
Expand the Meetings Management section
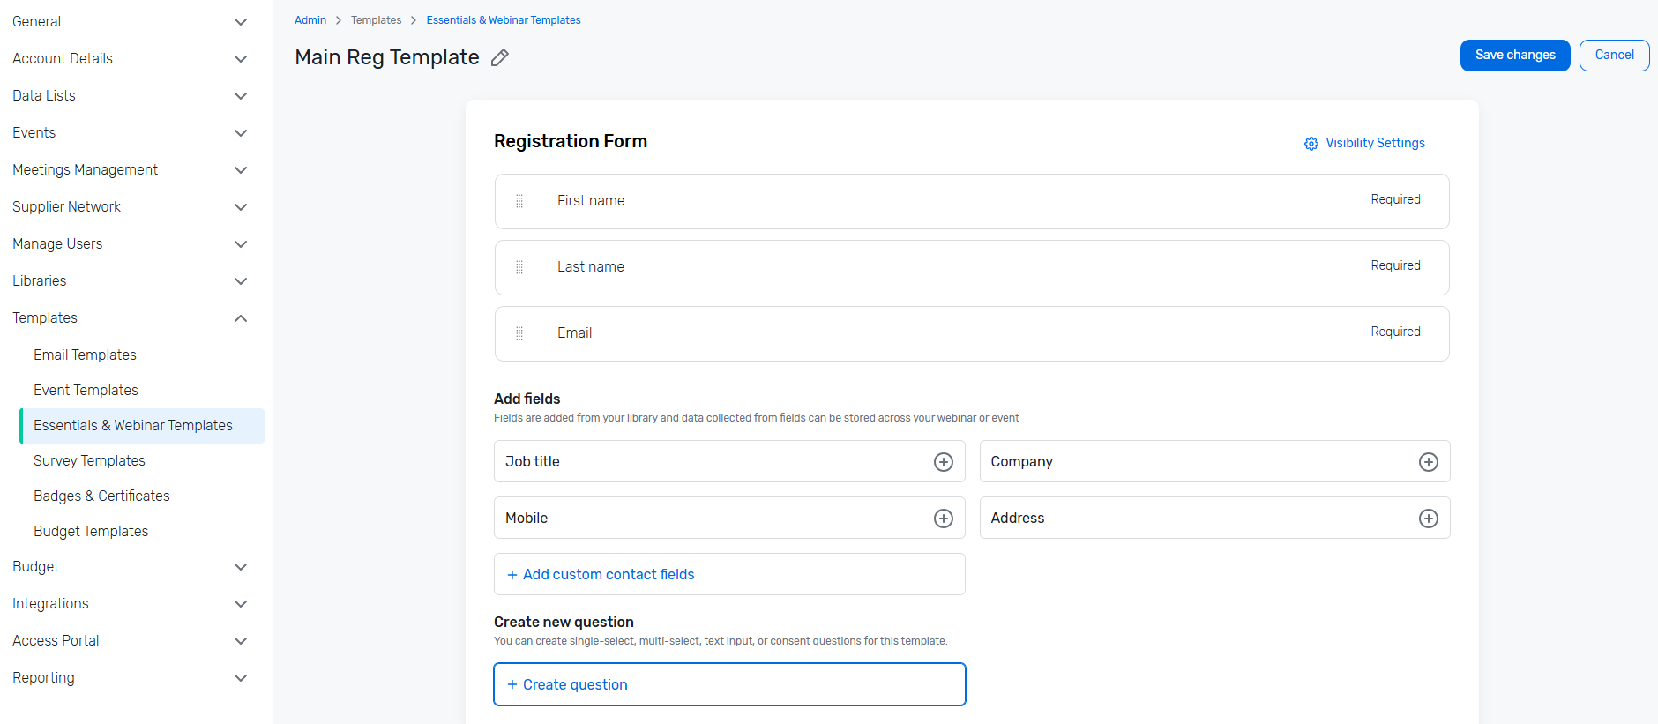point(241,170)
